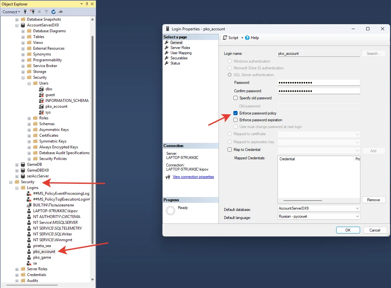This screenshot has width=391, height=288.
Task: Enable Enforce password expiration checkbox
Action: [x=236, y=120]
